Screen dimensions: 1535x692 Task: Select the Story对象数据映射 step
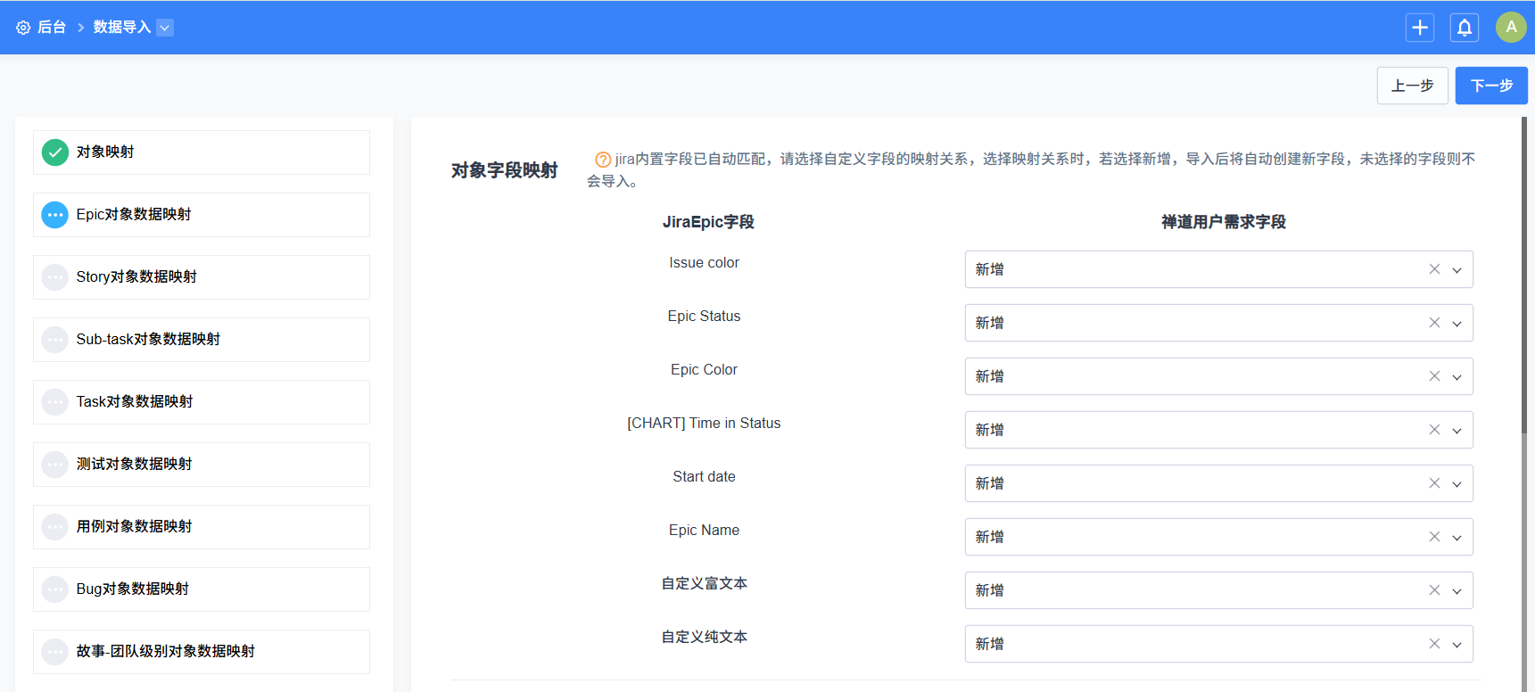coord(202,277)
